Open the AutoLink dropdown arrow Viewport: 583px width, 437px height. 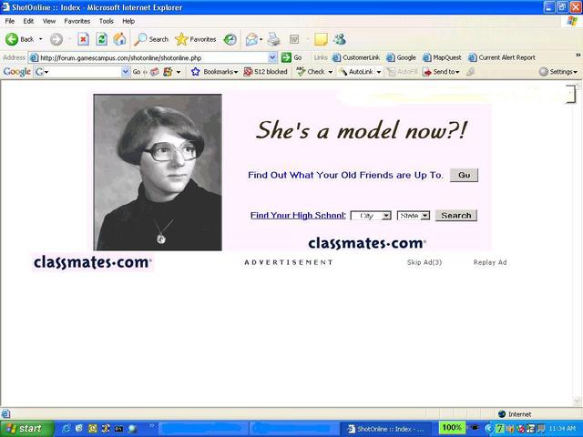coord(379,72)
